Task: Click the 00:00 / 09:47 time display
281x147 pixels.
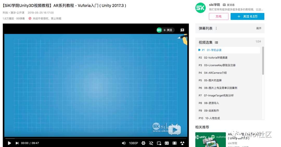Action: coord(30,143)
